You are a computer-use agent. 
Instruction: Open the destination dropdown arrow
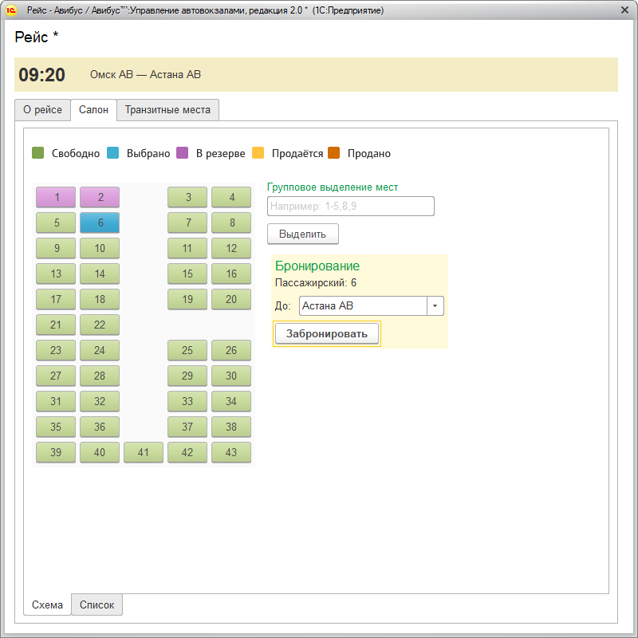tap(435, 306)
